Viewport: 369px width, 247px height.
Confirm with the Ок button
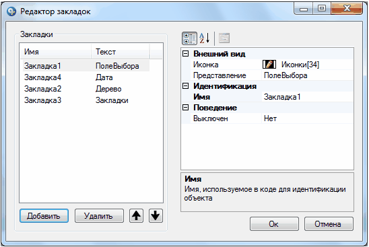274,224
